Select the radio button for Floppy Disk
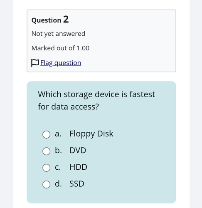Image resolution: width=202 pixels, height=208 pixels. pyautogui.click(x=46, y=134)
